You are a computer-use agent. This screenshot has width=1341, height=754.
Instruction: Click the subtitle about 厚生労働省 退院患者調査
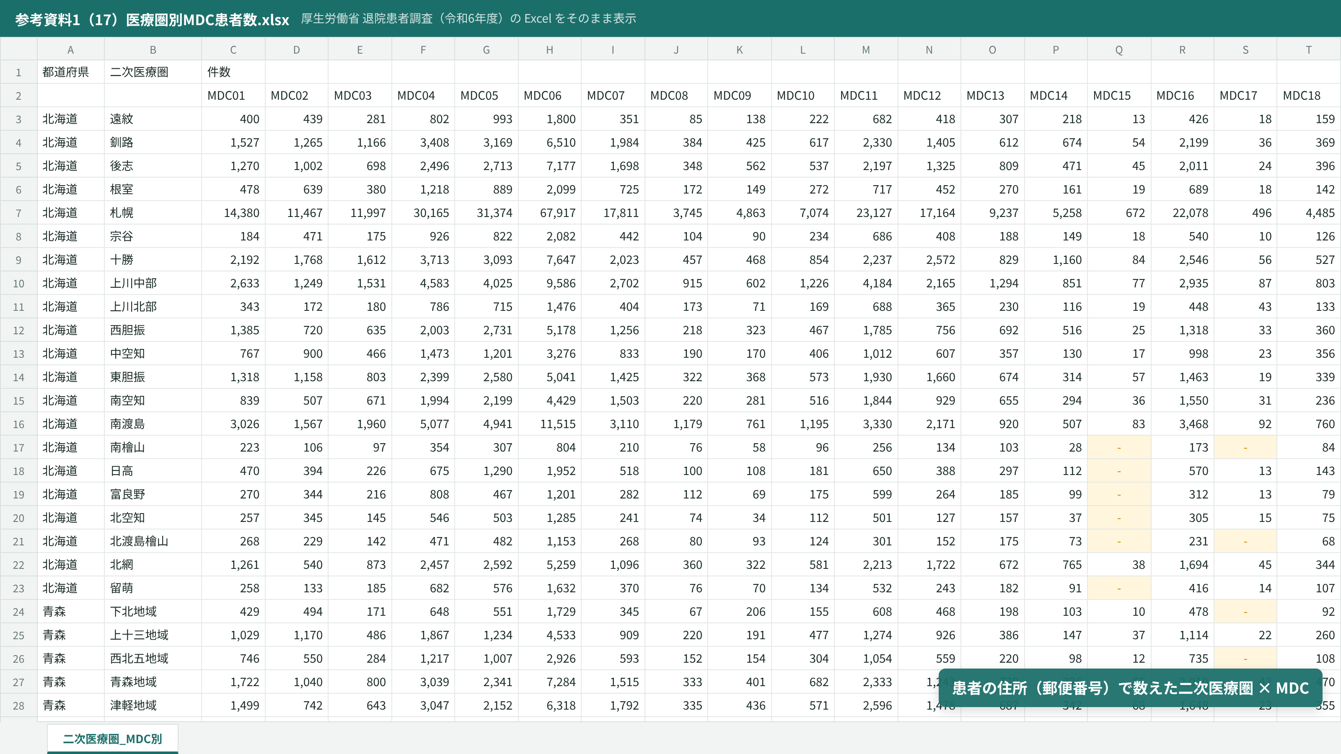tap(469, 19)
